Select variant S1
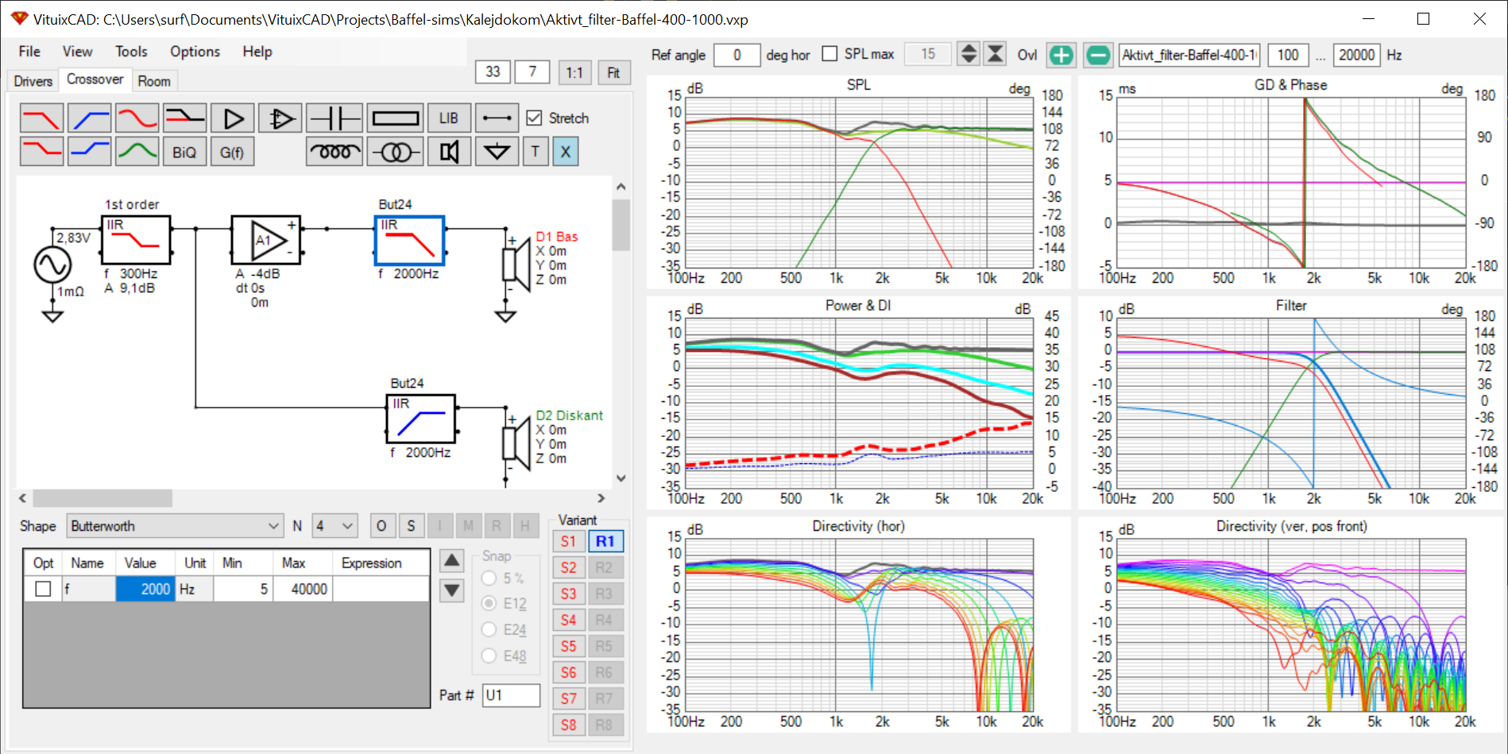Screen dimensions: 1508x754 pyautogui.click(x=568, y=541)
